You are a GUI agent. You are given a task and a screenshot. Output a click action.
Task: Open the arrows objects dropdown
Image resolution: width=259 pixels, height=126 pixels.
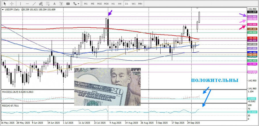click(76, 4)
